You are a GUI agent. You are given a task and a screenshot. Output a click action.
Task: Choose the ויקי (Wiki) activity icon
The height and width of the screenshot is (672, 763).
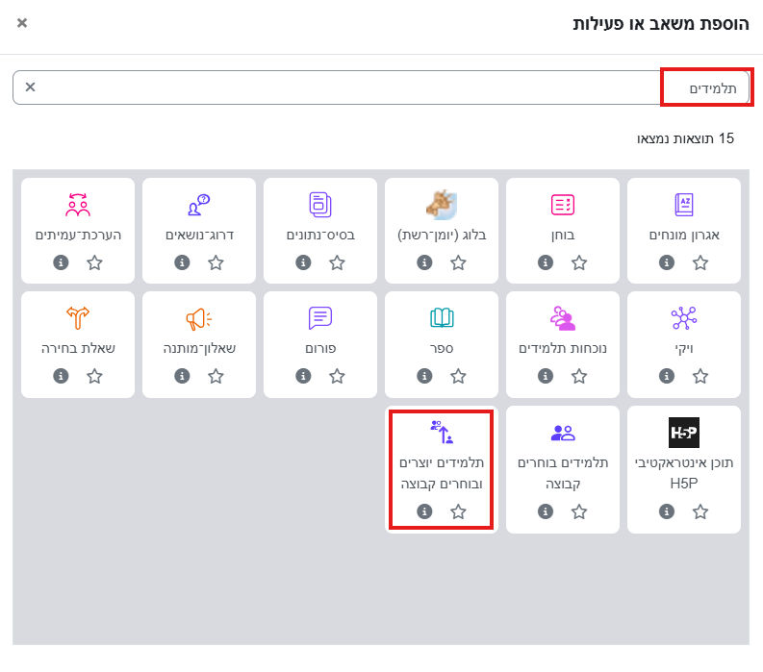pos(684,317)
